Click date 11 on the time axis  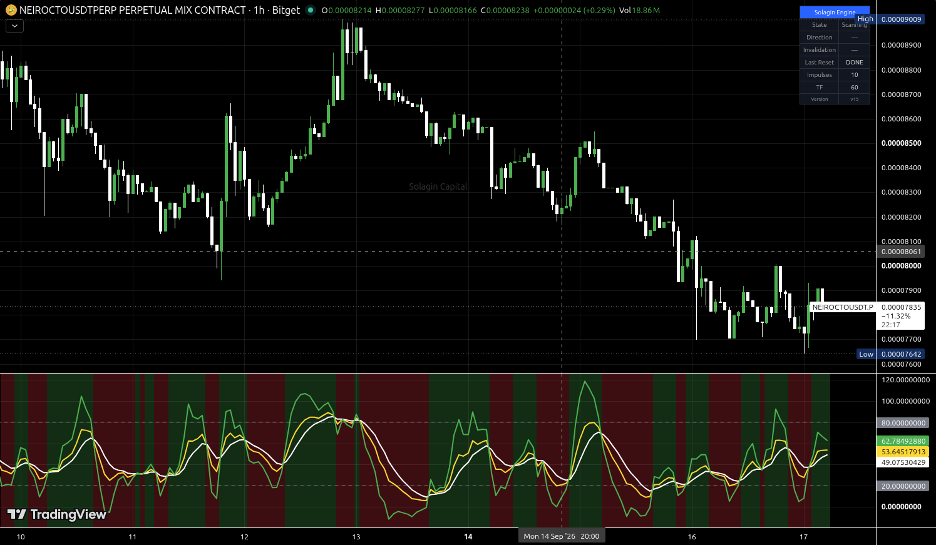[x=132, y=537]
